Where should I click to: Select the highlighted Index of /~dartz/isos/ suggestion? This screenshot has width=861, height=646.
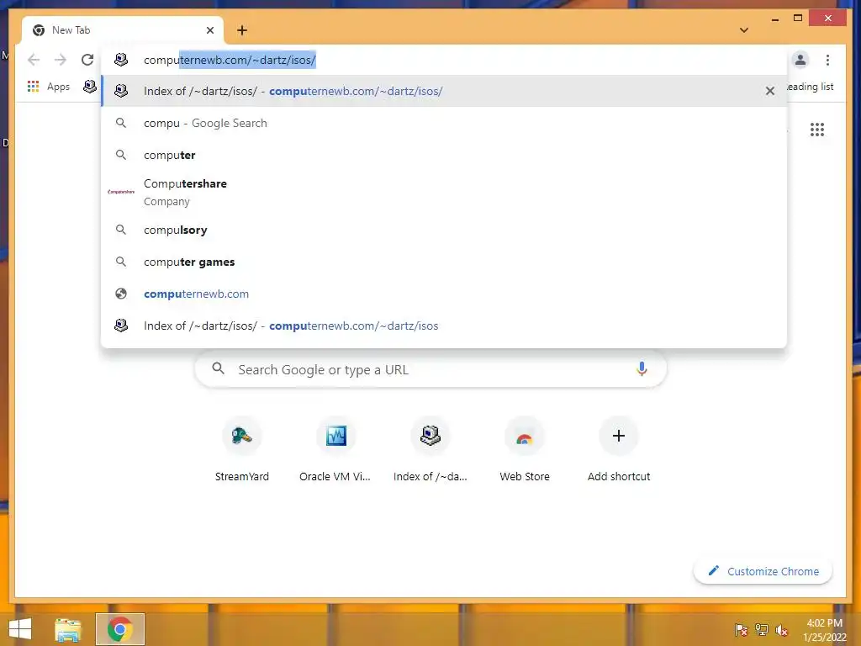pyautogui.click(x=444, y=91)
